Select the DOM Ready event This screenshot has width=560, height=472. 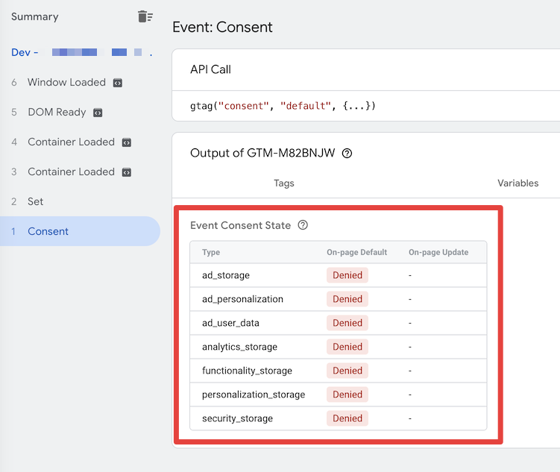pos(80,112)
